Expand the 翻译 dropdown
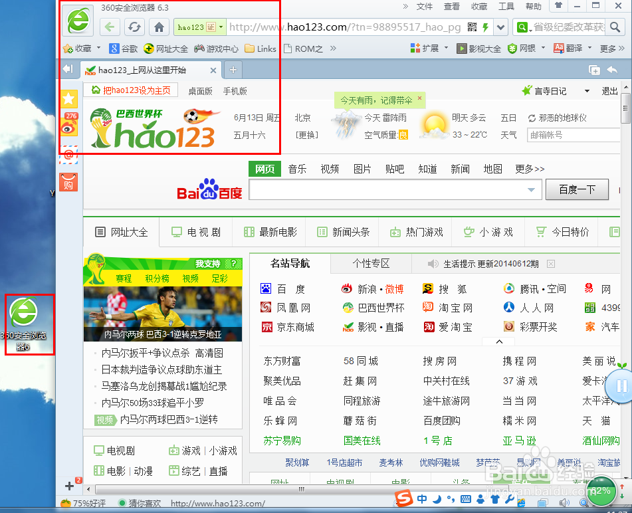 [x=589, y=48]
